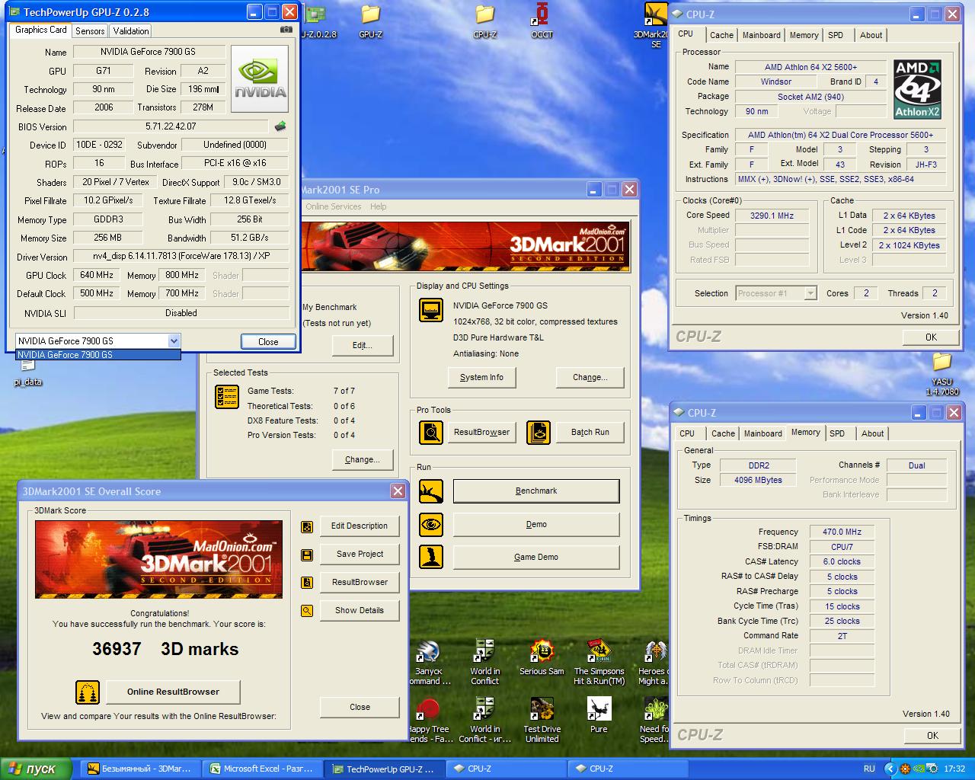Click the Online ResultBrowser button
This screenshot has width=975, height=780.
click(x=173, y=692)
